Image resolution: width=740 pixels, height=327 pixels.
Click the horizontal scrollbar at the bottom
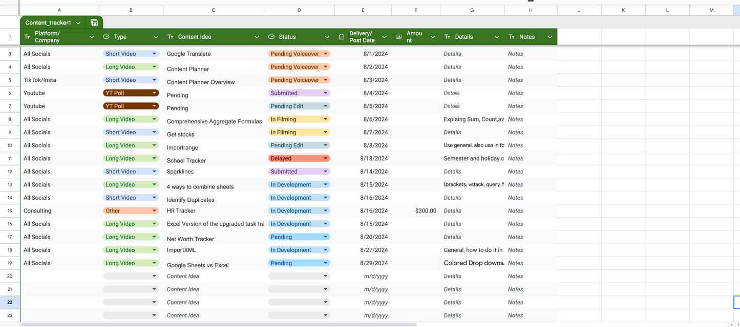click(219, 324)
